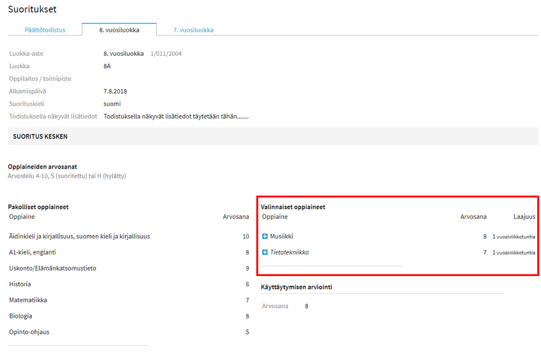Click the 1/011/2004 code
Screen dimensions: 541x355
(x=166, y=54)
